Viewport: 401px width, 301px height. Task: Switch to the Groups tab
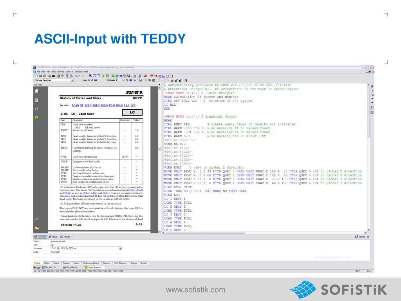pos(144,263)
